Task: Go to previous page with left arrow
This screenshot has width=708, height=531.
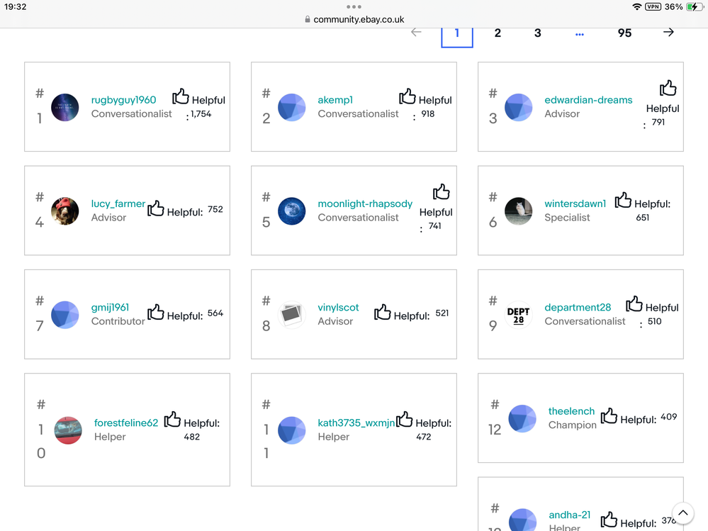Action: click(x=416, y=33)
